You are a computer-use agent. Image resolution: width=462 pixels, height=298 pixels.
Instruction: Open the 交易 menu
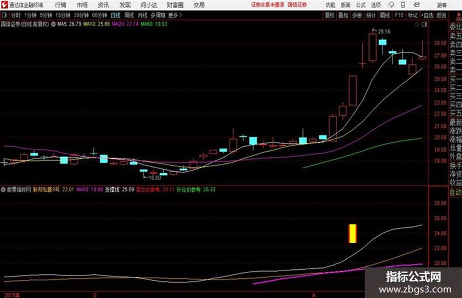pos(199,5)
